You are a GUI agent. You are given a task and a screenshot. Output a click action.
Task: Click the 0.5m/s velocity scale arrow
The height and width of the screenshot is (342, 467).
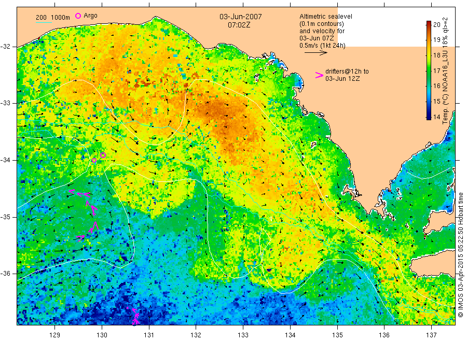315,53
